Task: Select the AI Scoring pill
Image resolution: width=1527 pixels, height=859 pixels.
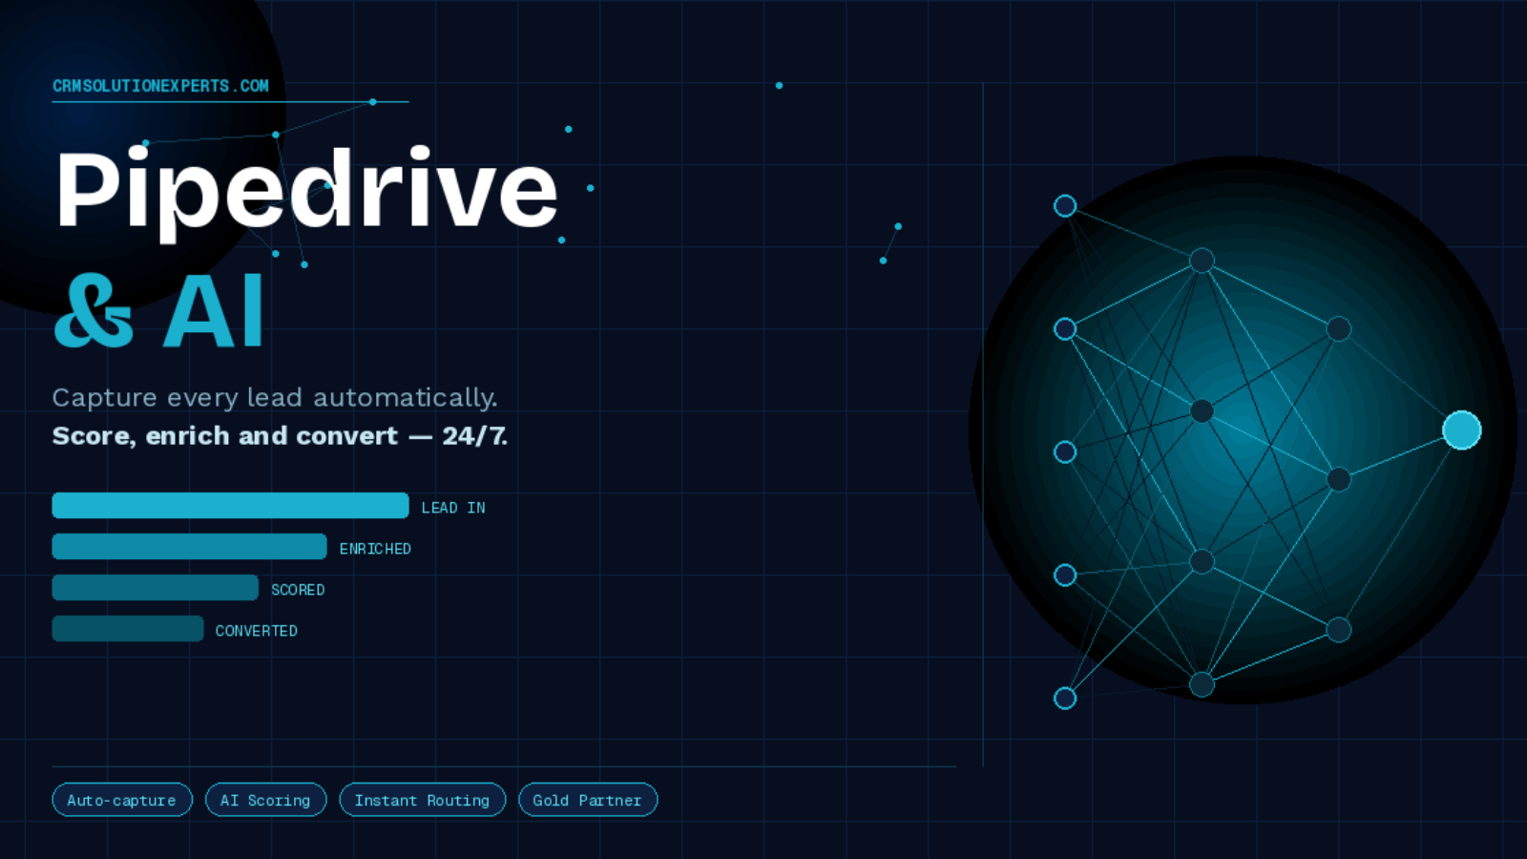Action: [266, 800]
